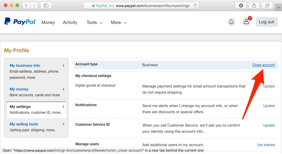This screenshot has height=154, width=282.
Task: Click 'Getting paid, shipping, more.' text
Action: pos(32,130)
